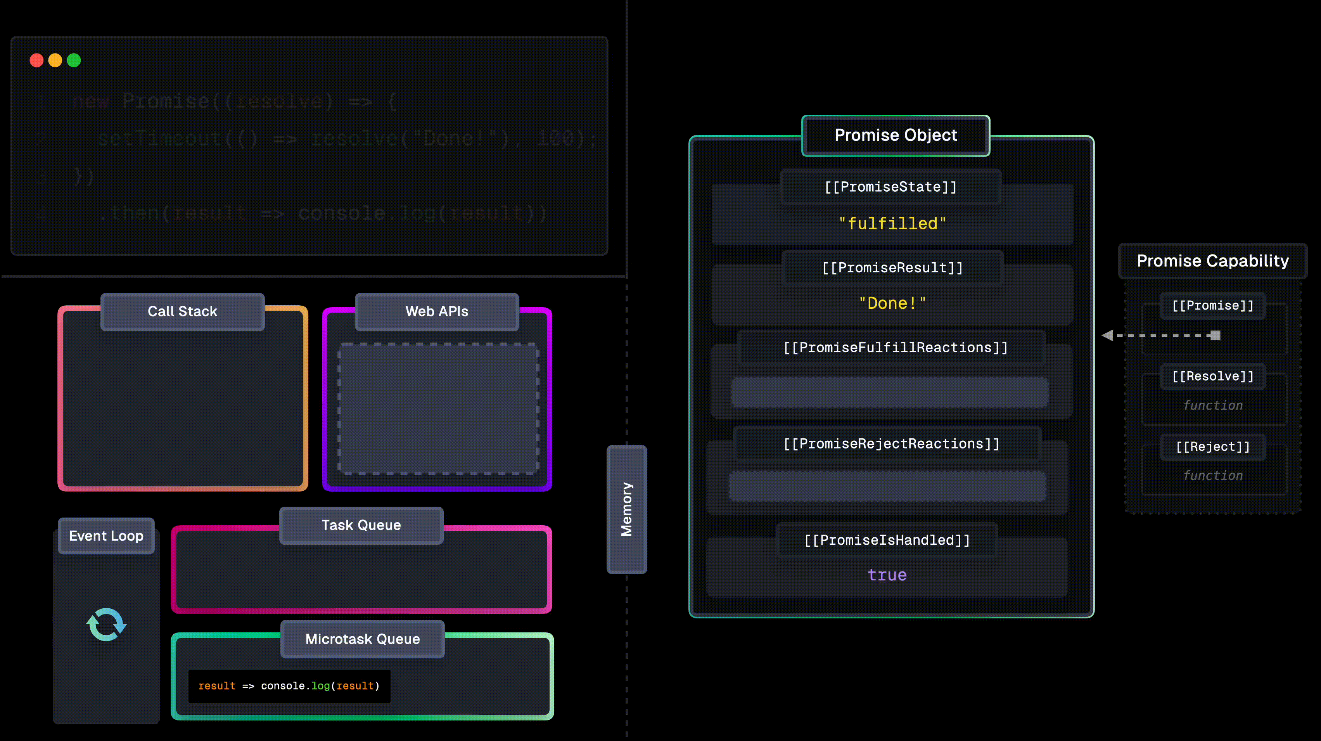Click the [[Resolve]] function entry
This screenshot has height=741, width=1321.
(x=1213, y=405)
